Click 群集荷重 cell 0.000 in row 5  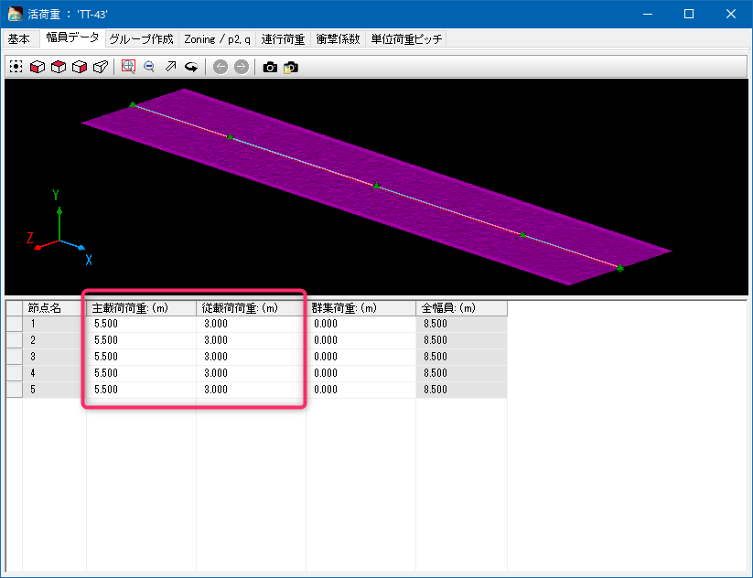[x=361, y=390]
